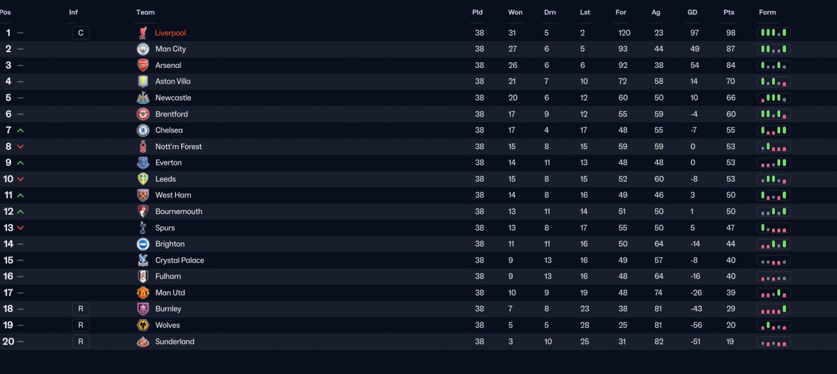Click the C champions badge for Liverpool
This screenshot has height=374, width=837.
[80, 33]
